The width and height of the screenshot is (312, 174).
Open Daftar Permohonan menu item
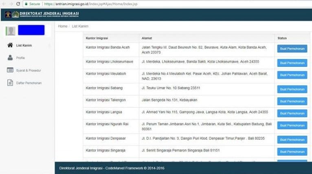tap(29, 83)
